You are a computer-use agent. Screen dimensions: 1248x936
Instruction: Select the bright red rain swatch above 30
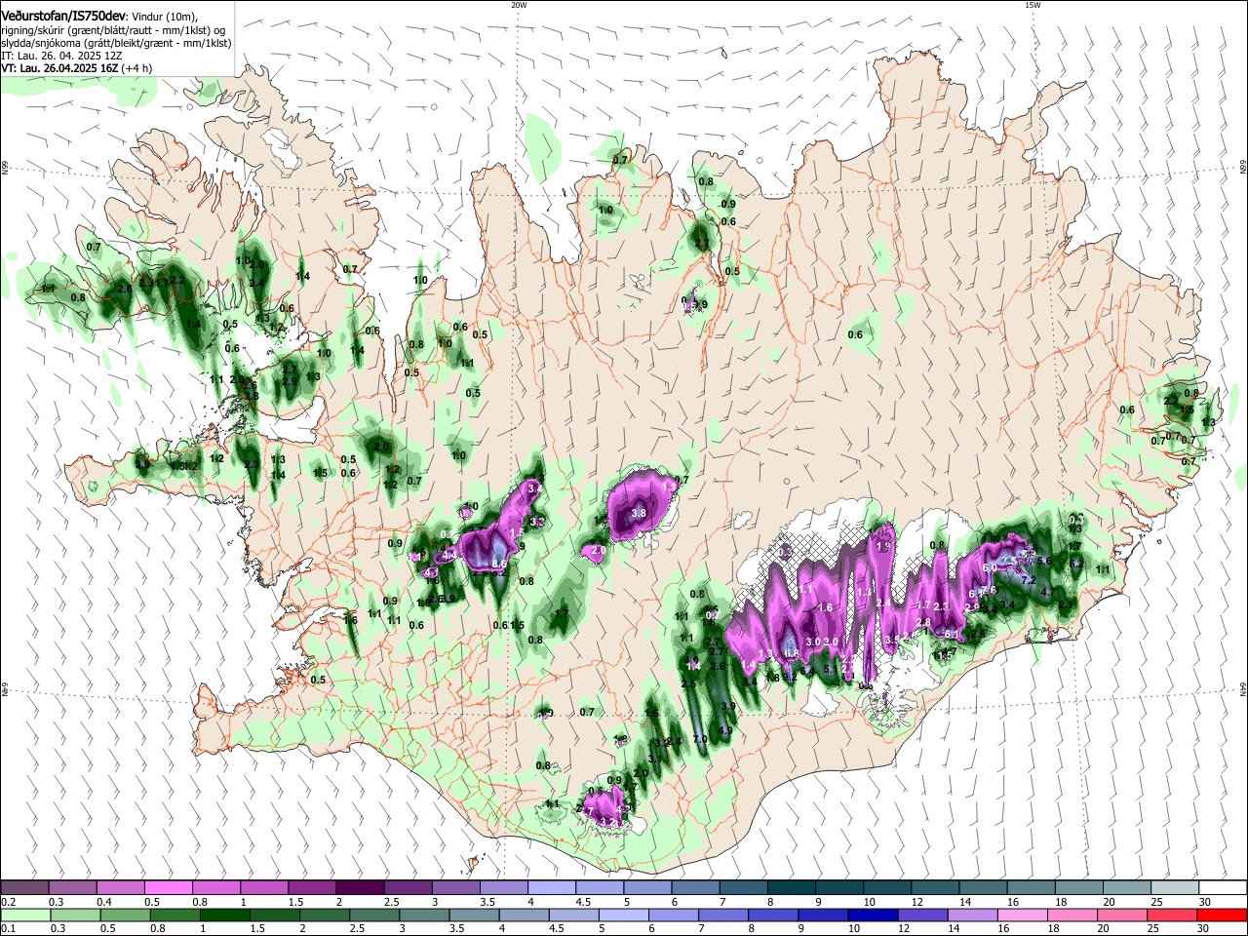[1222, 915]
